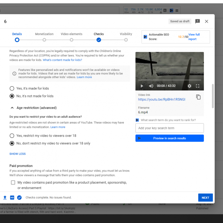This screenshot has width=223, height=223.
Task: Enter fullscreen on video preview
Action: click(198, 86)
